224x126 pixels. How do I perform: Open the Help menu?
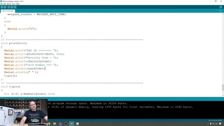point(18,4)
